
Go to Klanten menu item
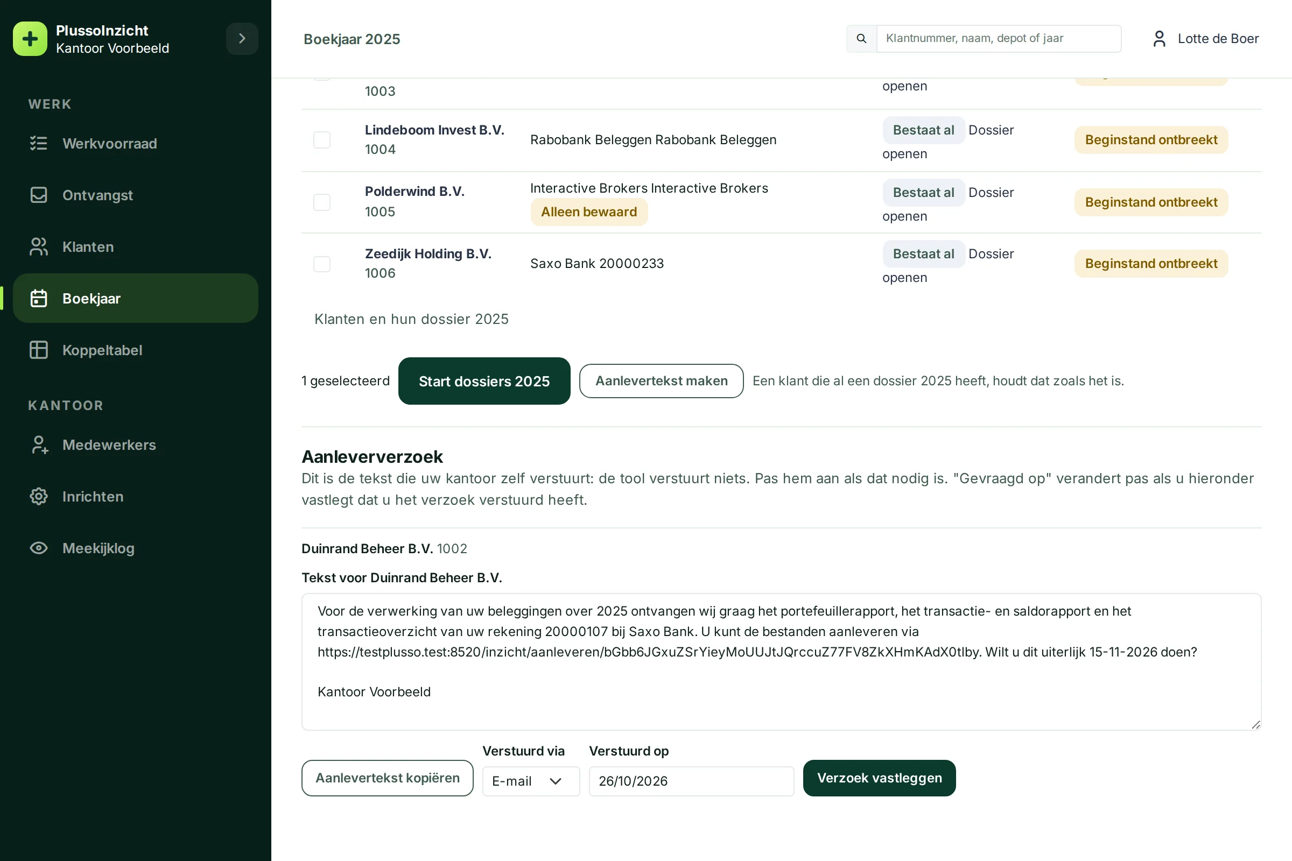(x=135, y=246)
